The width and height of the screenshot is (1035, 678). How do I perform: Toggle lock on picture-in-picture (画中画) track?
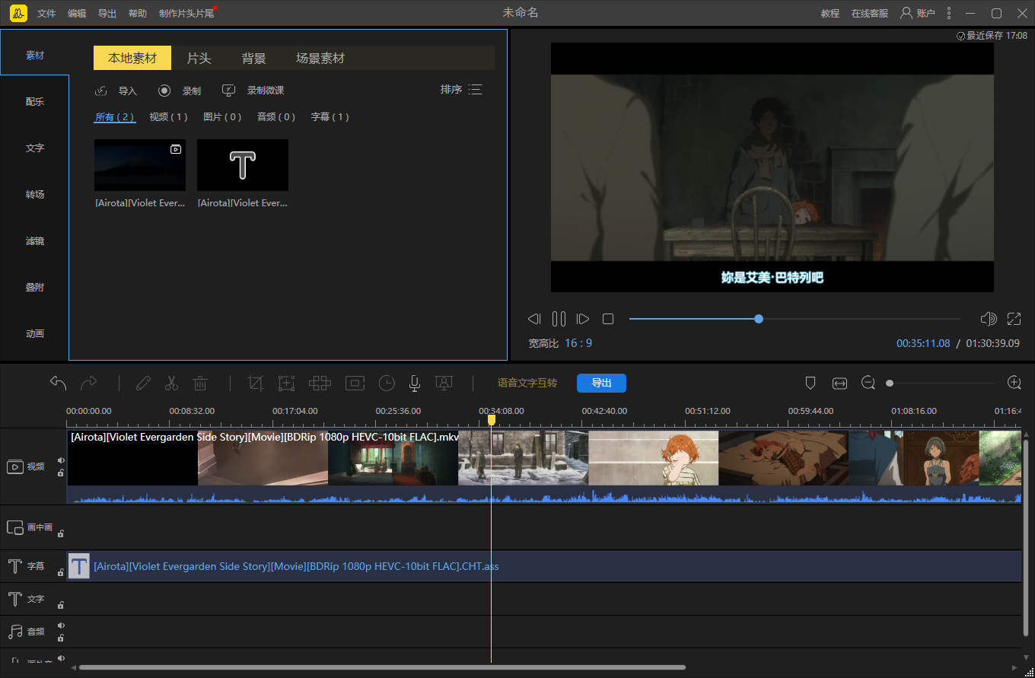pyautogui.click(x=61, y=533)
